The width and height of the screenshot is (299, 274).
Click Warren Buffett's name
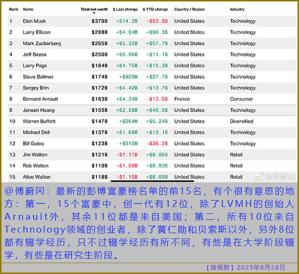click(x=40, y=121)
